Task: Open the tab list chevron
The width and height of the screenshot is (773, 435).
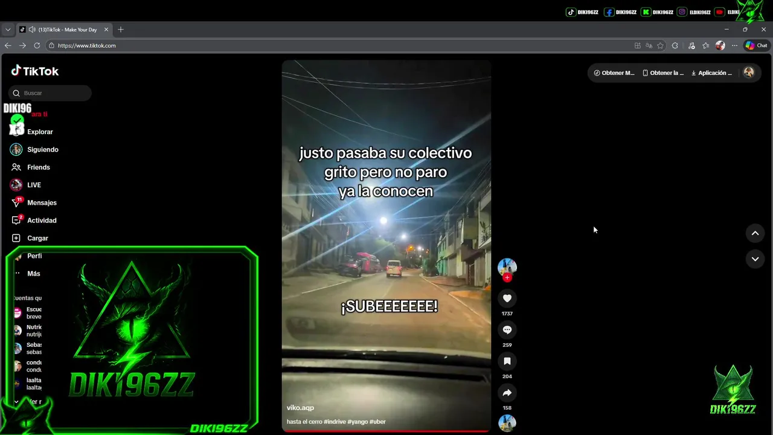Action: pos(8,30)
